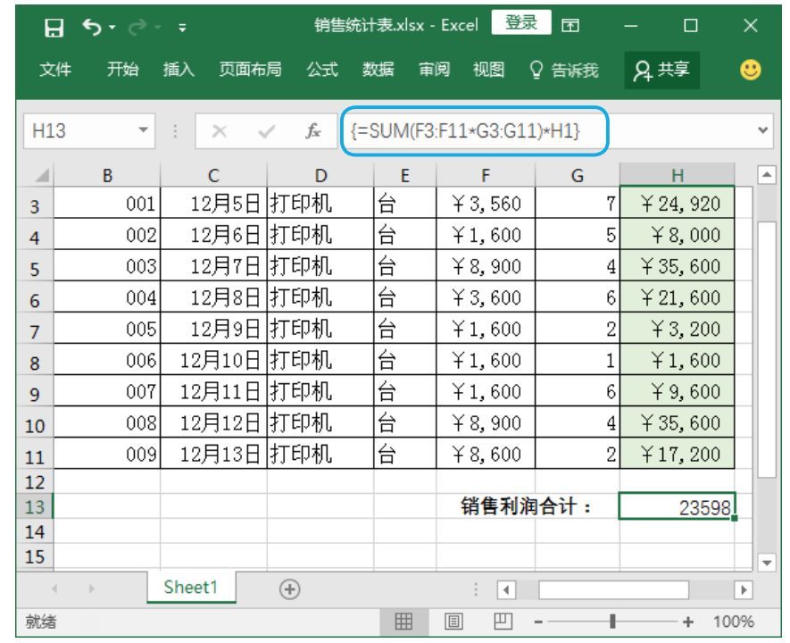The height and width of the screenshot is (643, 790).
Task: Switch to the 数据 ribbon tab
Action: pyautogui.click(x=378, y=70)
